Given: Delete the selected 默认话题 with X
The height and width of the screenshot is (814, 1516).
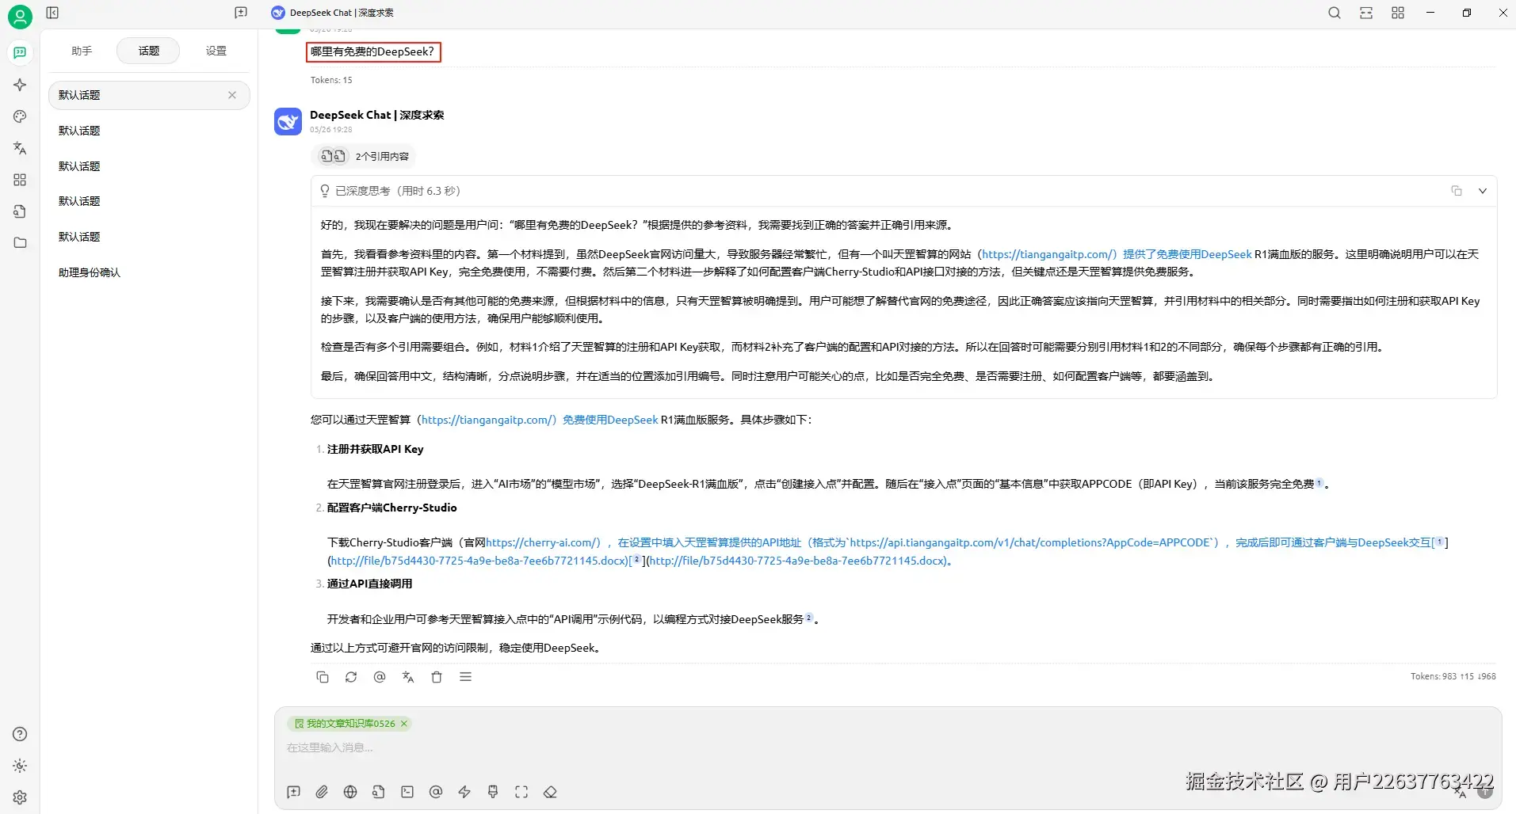Looking at the screenshot, I should [232, 95].
